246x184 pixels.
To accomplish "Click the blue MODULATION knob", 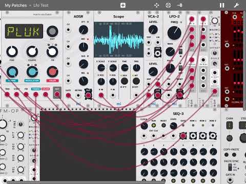I will (32, 72).
